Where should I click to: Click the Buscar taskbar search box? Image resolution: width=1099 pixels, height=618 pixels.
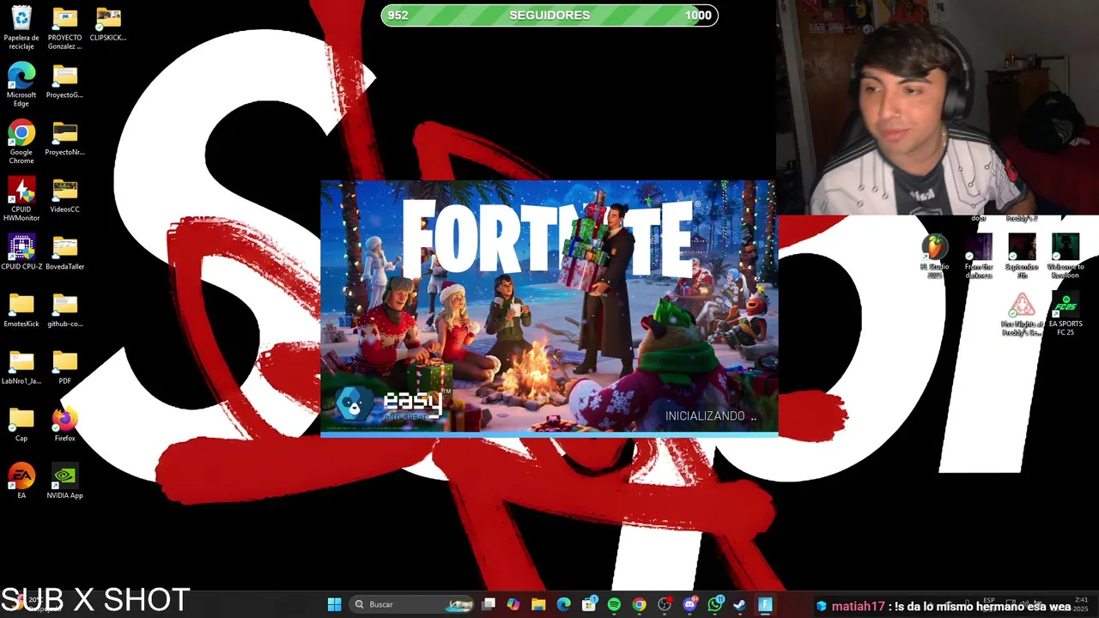tap(413, 604)
